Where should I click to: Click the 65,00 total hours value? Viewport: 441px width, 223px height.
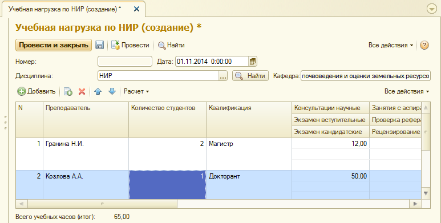(x=122, y=217)
